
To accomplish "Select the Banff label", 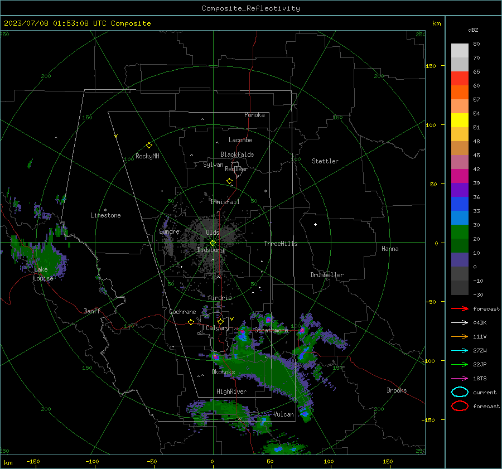I will tap(92, 311).
